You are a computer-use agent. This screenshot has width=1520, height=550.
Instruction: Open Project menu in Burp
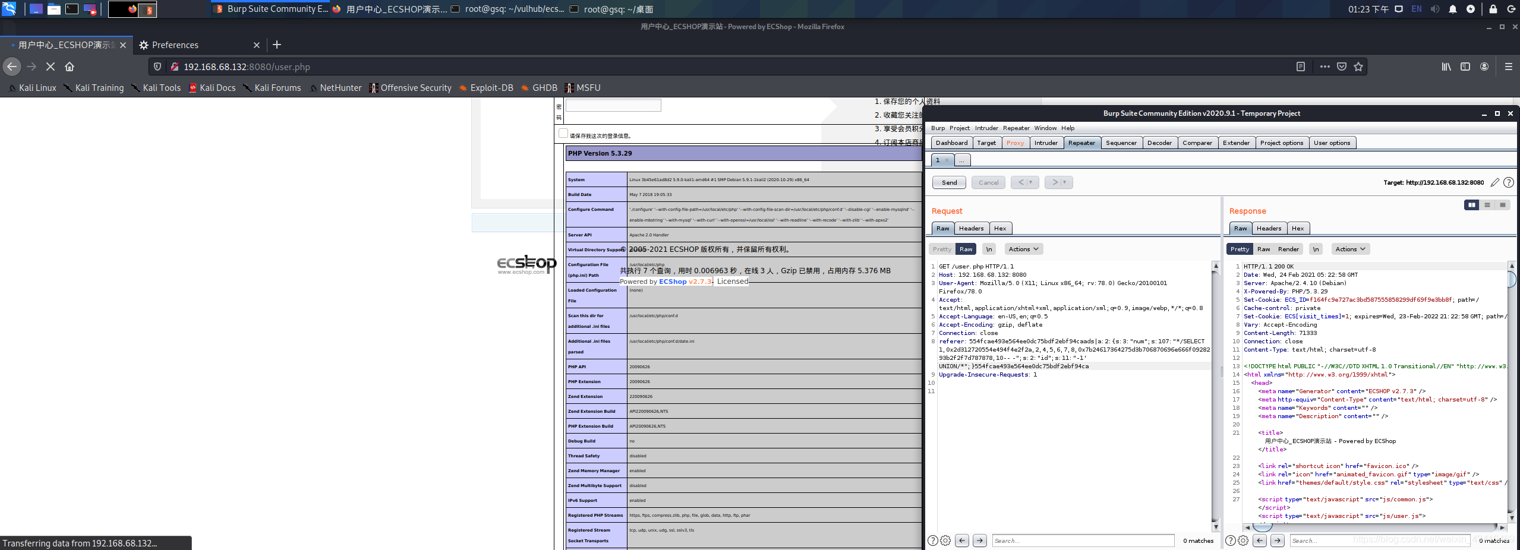tap(959, 128)
